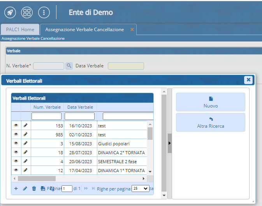This screenshot has height=206, width=262.
Task: Open the four-squares apps menu icon
Action: coord(27,12)
